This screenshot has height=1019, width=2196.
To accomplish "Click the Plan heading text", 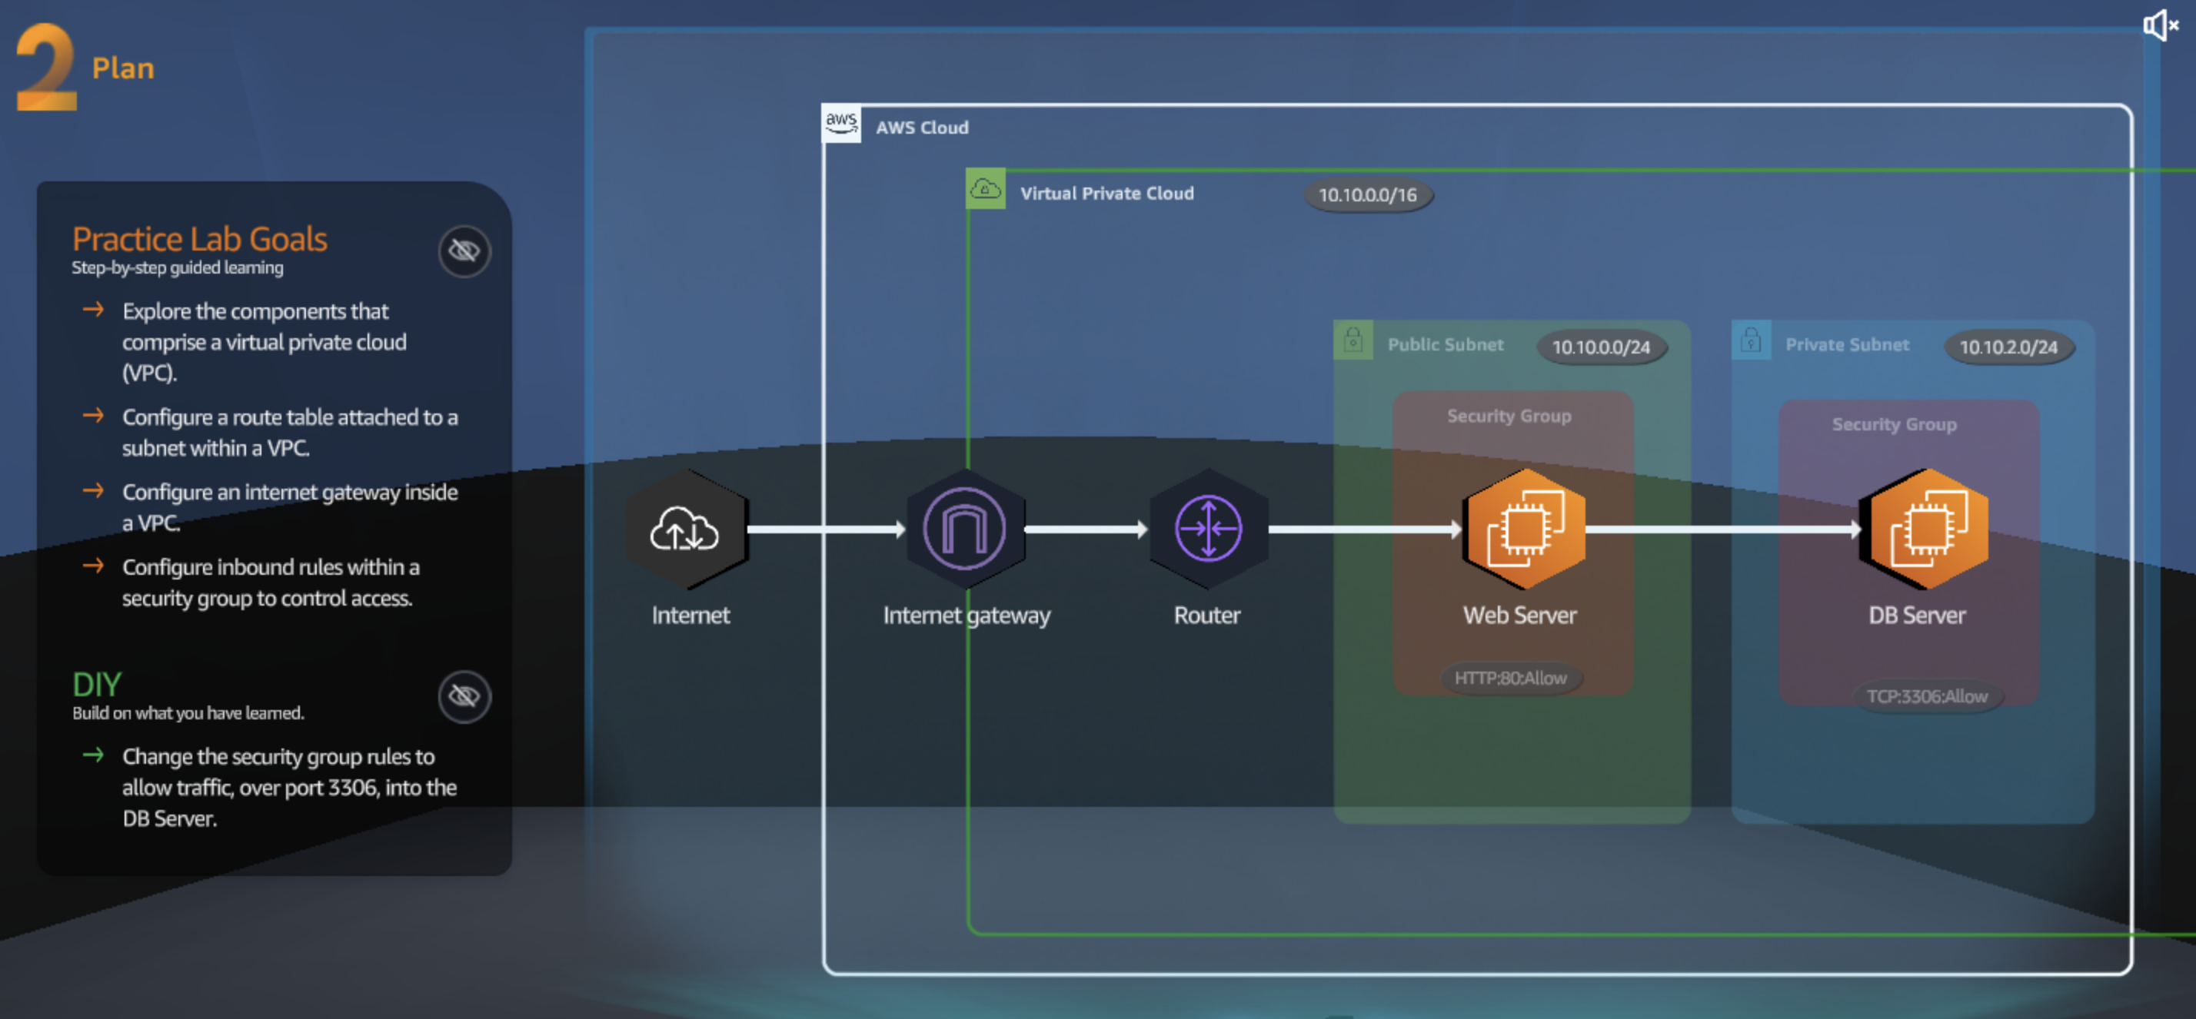I will 123,68.
